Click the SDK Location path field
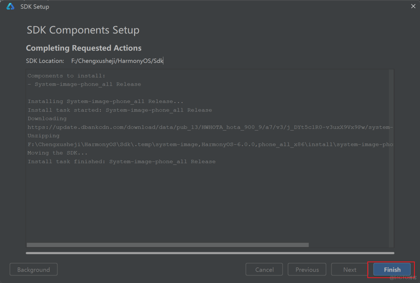420x283 pixels. pos(117,61)
